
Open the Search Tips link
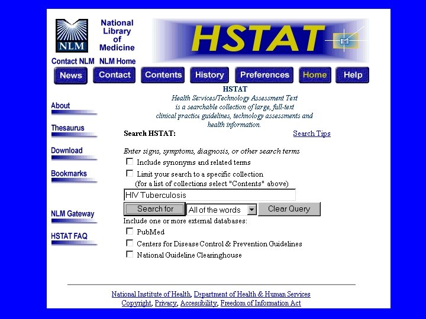point(312,134)
